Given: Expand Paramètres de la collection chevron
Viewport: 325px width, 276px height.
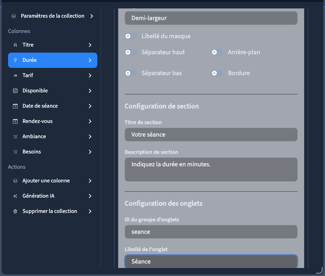Looking at the screenshot, I should point(92,16).
